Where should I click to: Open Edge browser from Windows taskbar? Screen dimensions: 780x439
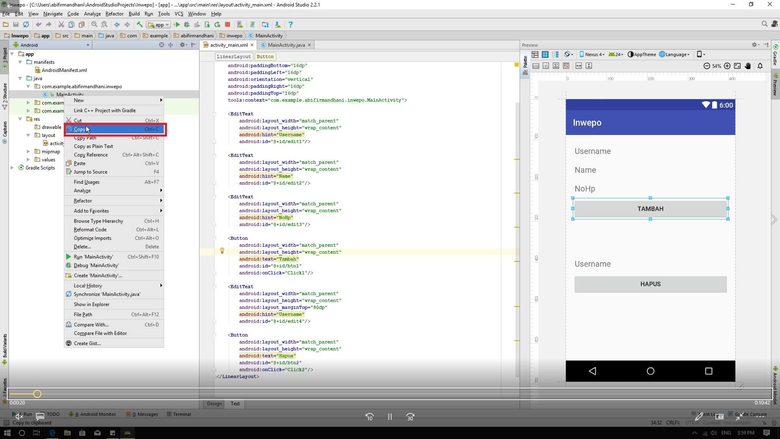pos(52,433)
